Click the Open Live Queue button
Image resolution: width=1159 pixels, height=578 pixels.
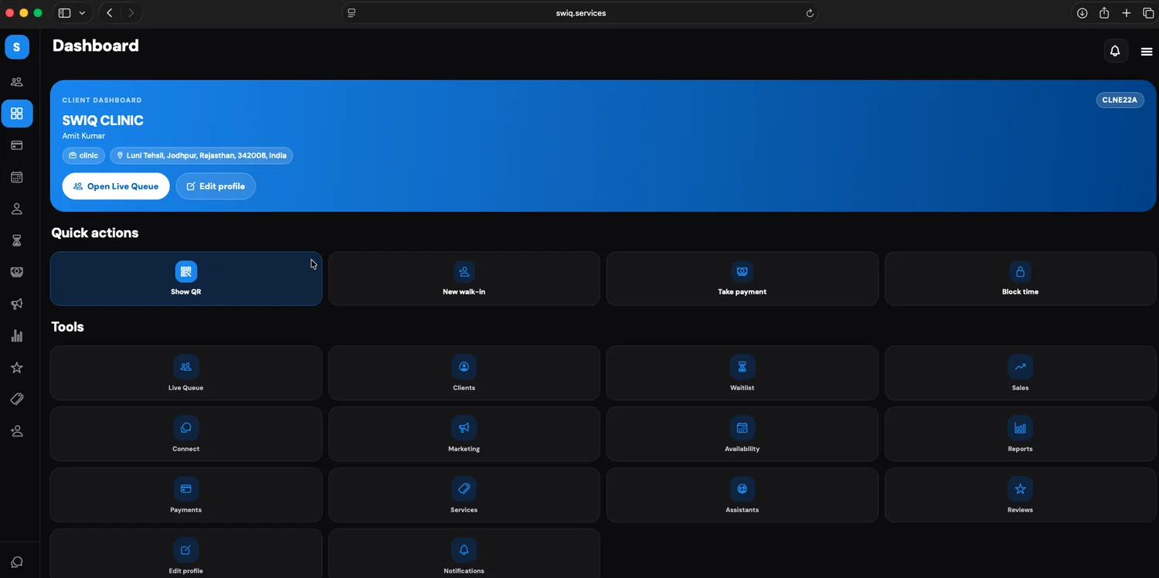pyautogui.click(x=116, y=186)
